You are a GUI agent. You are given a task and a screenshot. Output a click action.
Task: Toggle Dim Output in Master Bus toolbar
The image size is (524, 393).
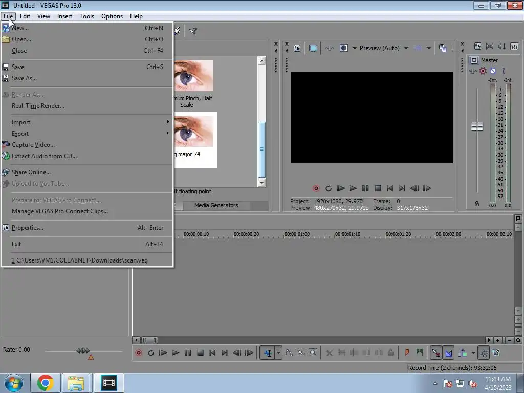pos(501,47)
